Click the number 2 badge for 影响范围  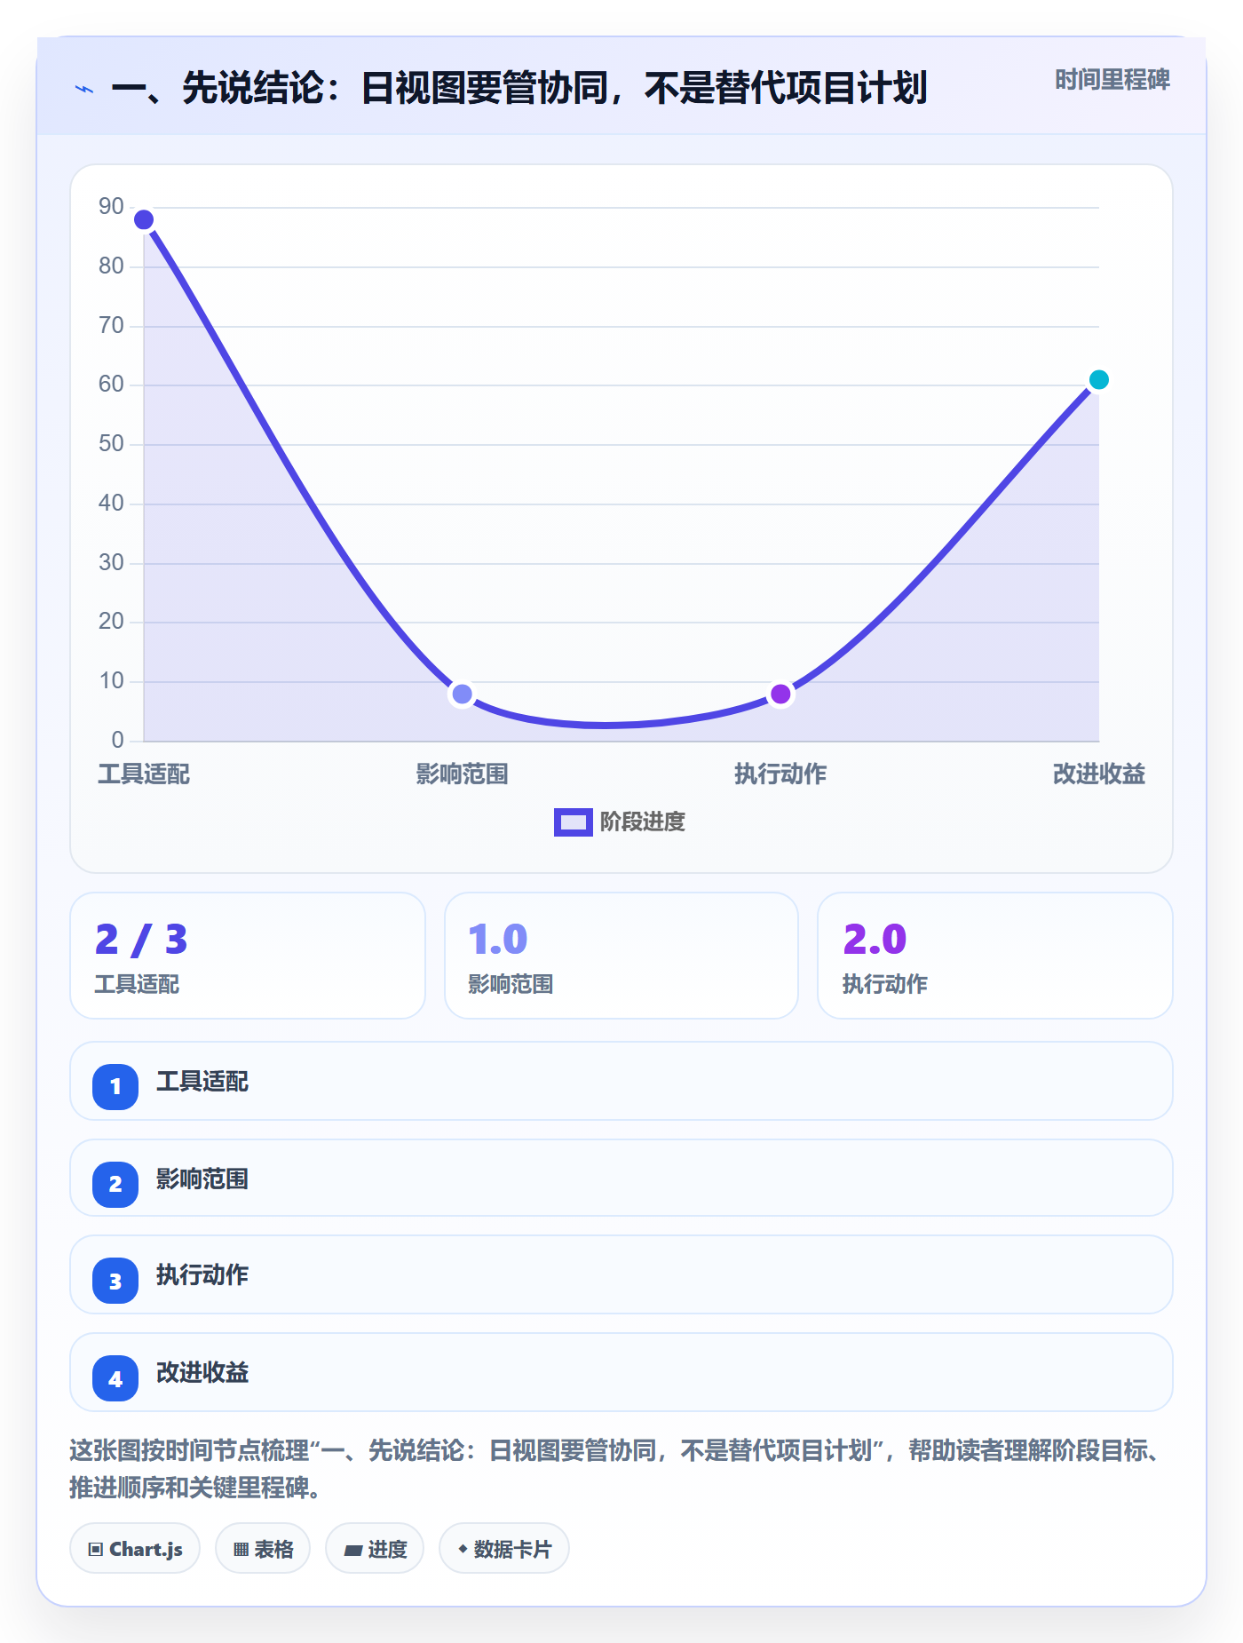(x=115, y=1184)
